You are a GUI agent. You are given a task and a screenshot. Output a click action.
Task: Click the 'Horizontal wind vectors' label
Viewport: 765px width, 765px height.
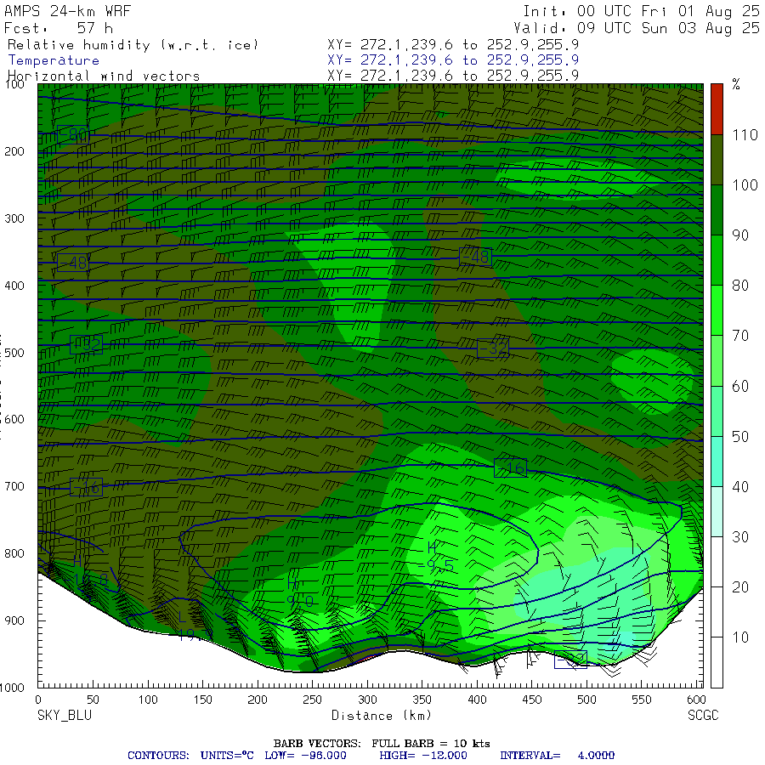(x=104, y=76)
